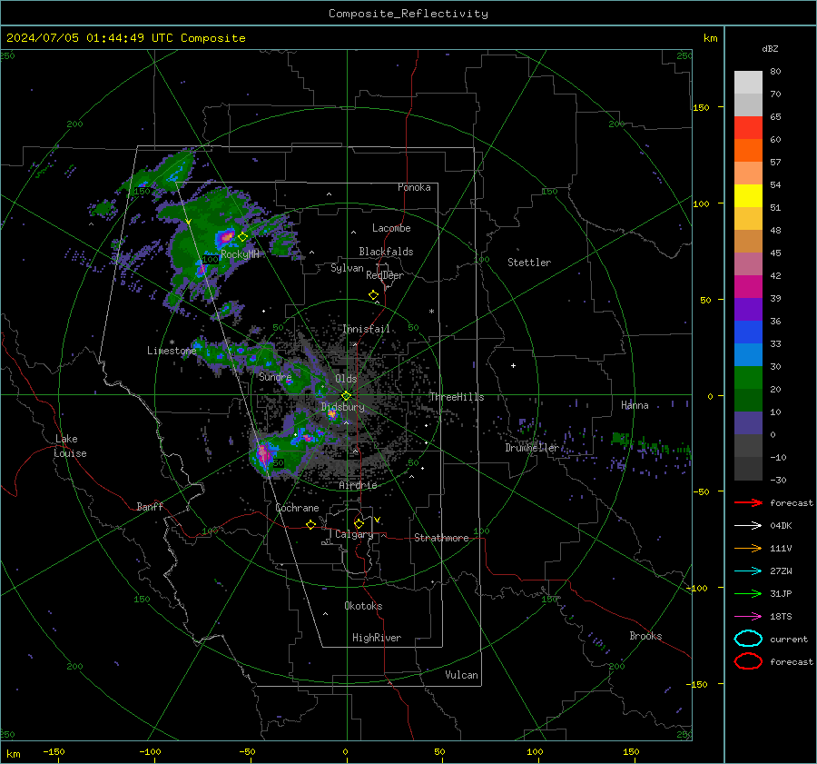The width and height of the screenshot is (817, 764).
Task: Click the yellow swatch between 54 and 51
Action: pos(748,196)
